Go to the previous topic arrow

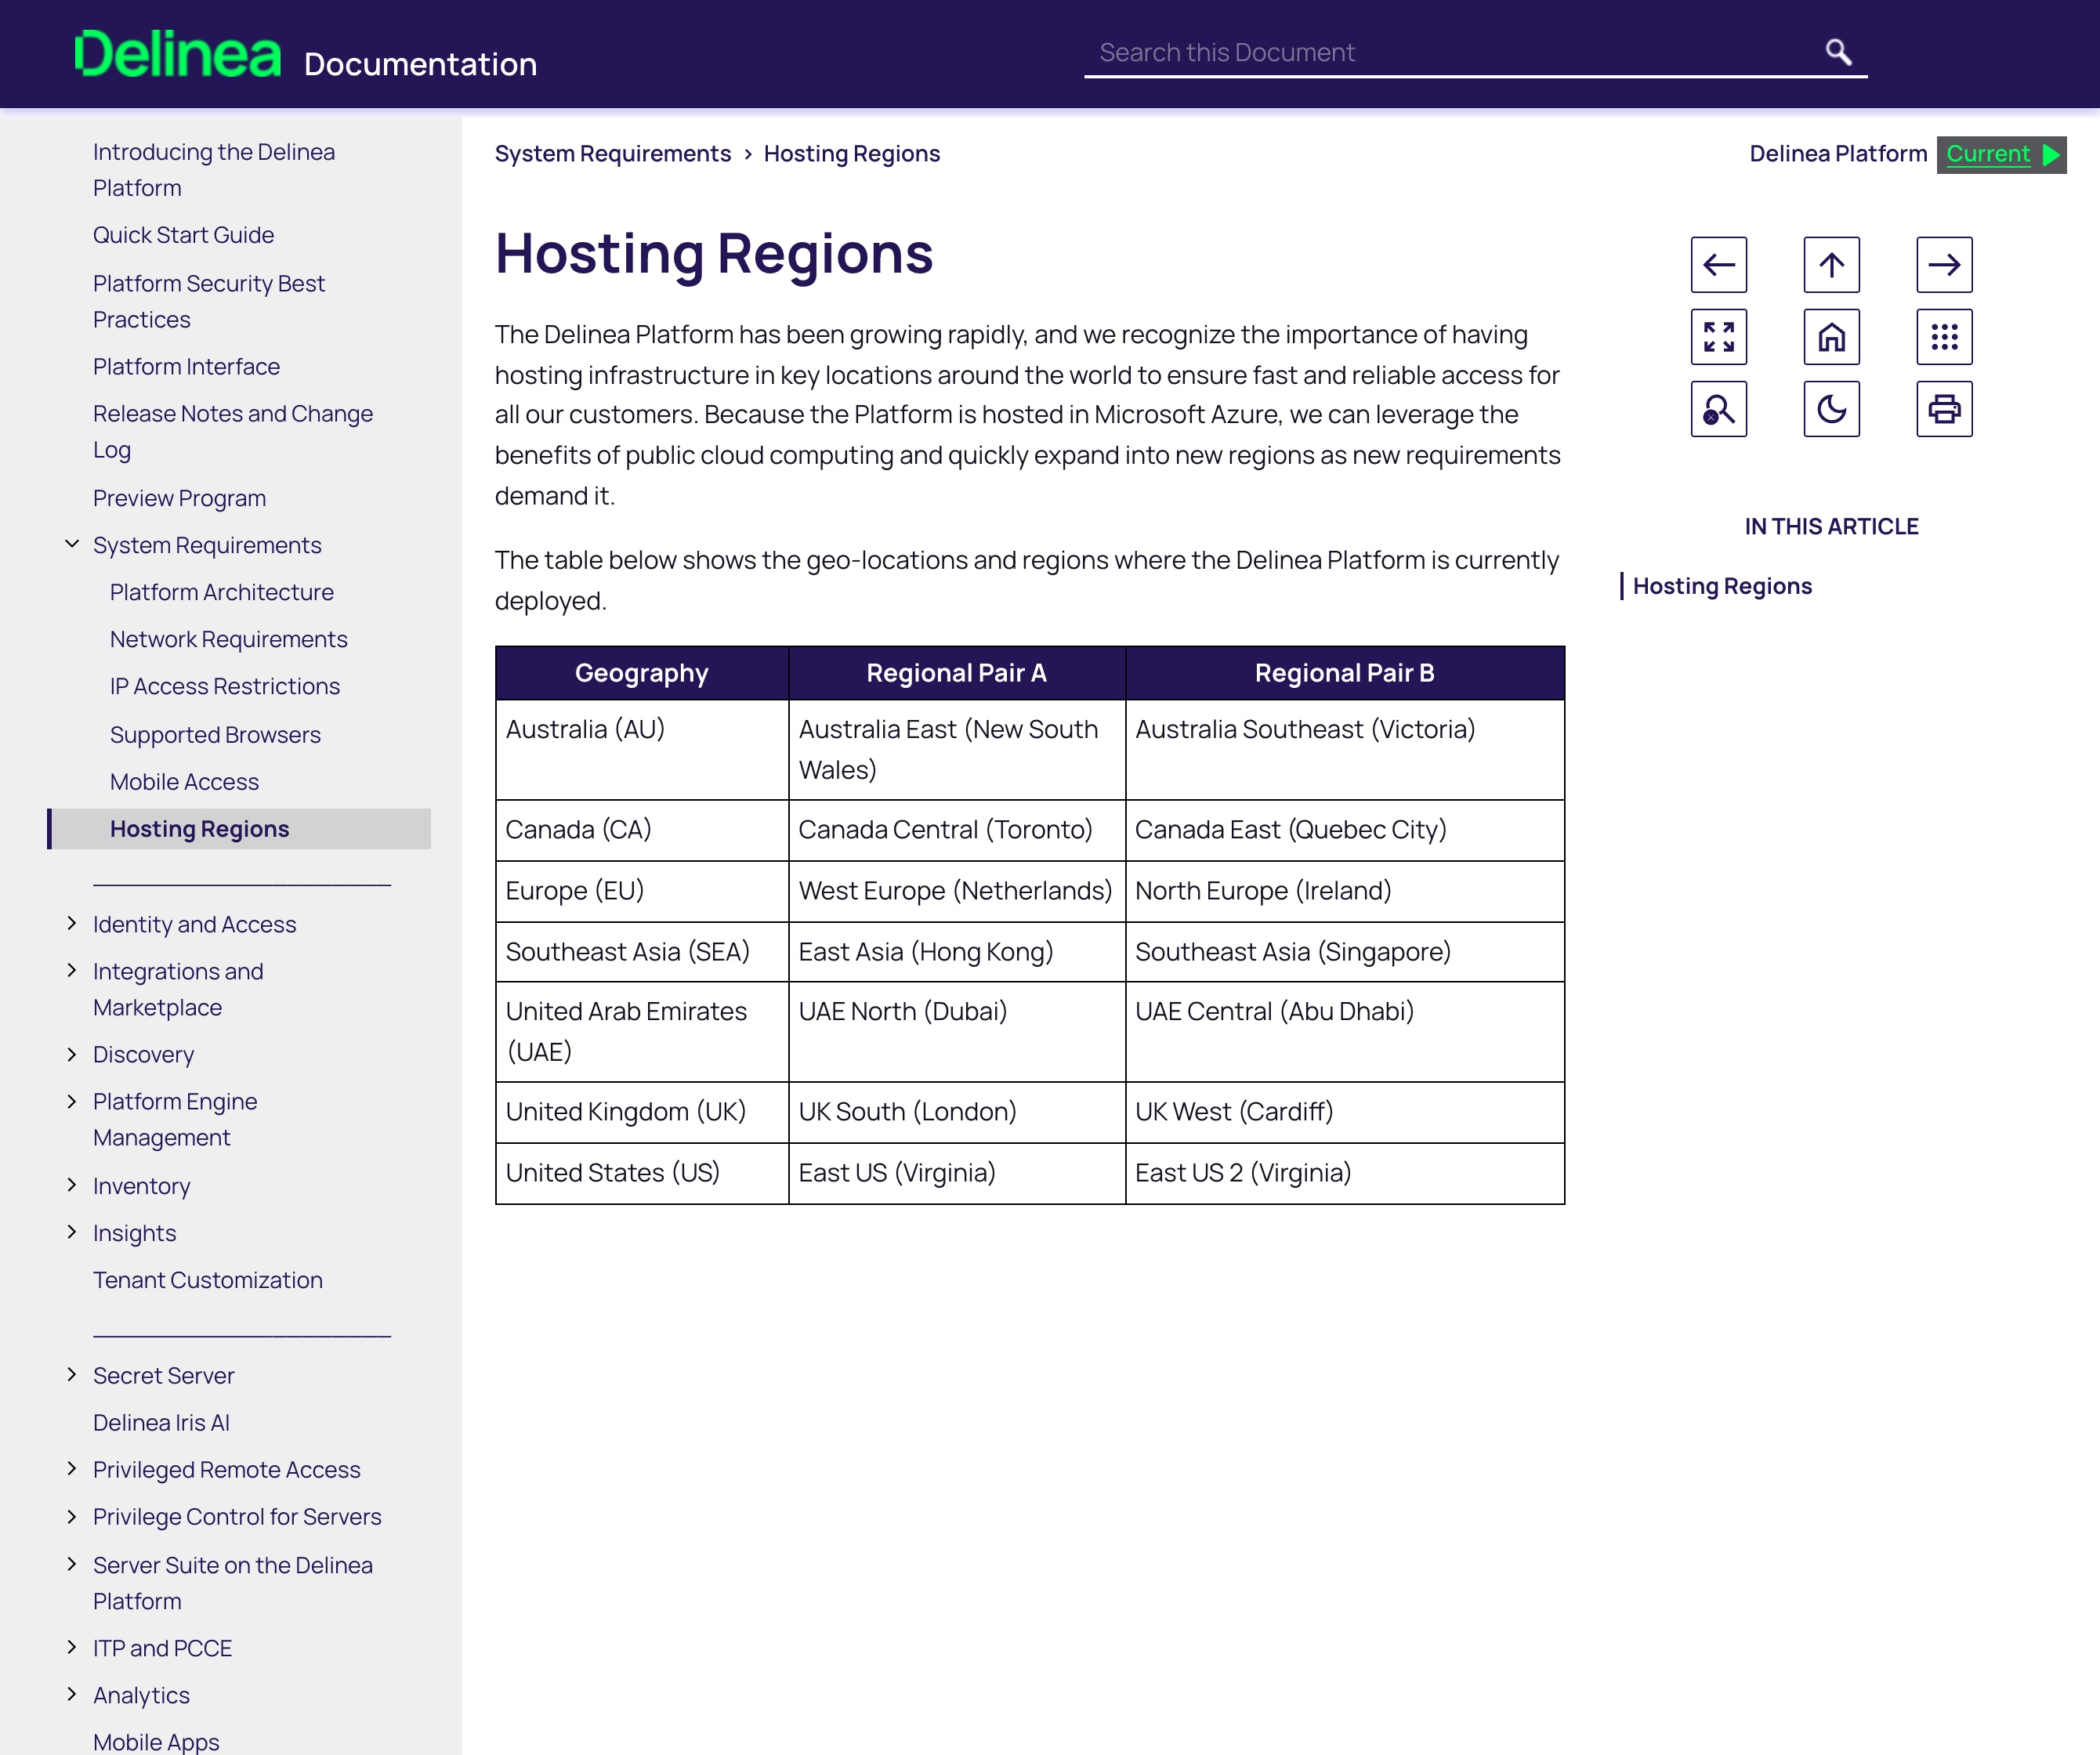1718,265
